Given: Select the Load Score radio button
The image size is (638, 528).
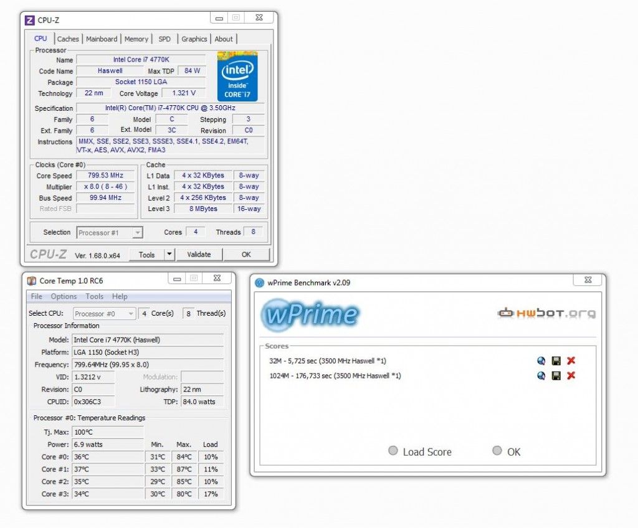Looking at the screenshot, I should [393, 451].
